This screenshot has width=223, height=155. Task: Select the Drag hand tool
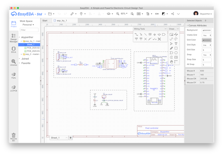coord(171,62)
